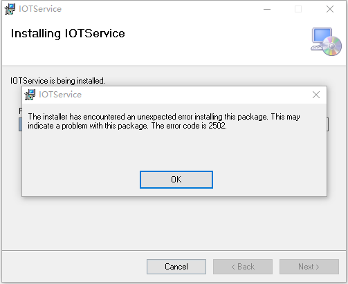The width and height of the screenshot is (348, 284).
Task: Click OK in the error dialog
Action: tap(176, 180)
